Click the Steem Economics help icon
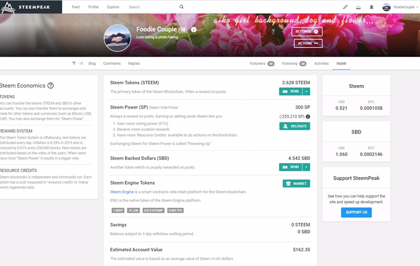The height and width of the screenshot is (266, 420). pyautogui.click(x=51, y=86)
